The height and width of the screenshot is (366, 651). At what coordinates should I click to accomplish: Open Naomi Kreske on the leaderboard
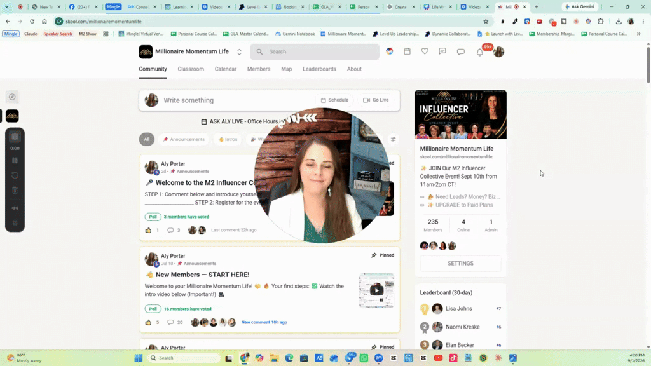tap(463, 327)
